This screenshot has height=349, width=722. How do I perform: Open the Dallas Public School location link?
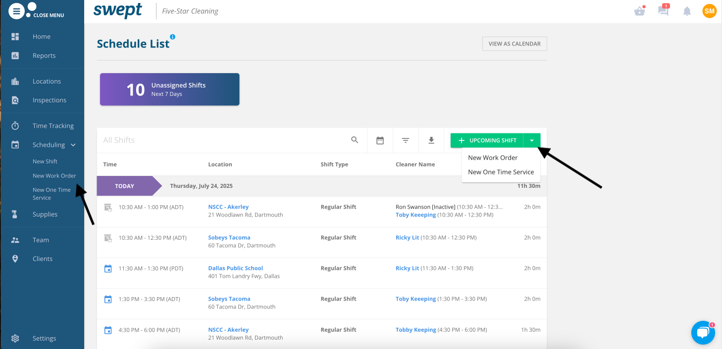click(235, 267)
